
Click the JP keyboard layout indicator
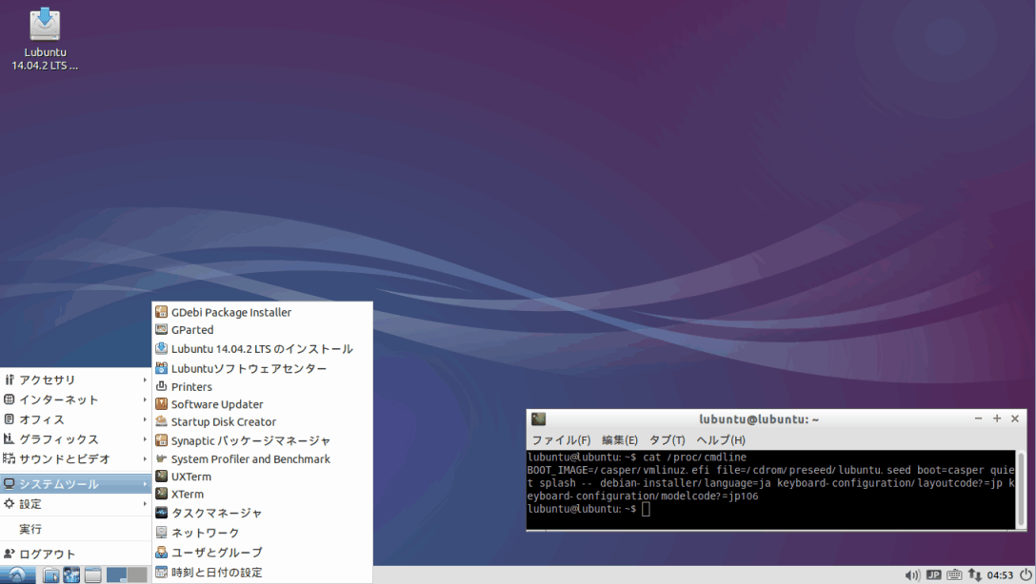[933, 574]
